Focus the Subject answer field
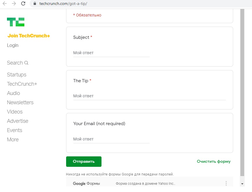 tap(111, 53)
